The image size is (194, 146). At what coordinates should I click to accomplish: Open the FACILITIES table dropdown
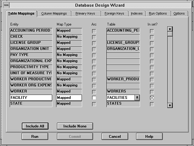coord(137,98)
